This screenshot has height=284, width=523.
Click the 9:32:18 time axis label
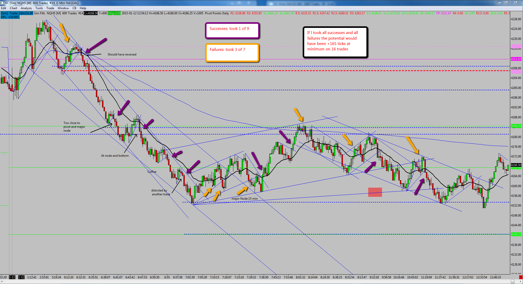(374, 277)
